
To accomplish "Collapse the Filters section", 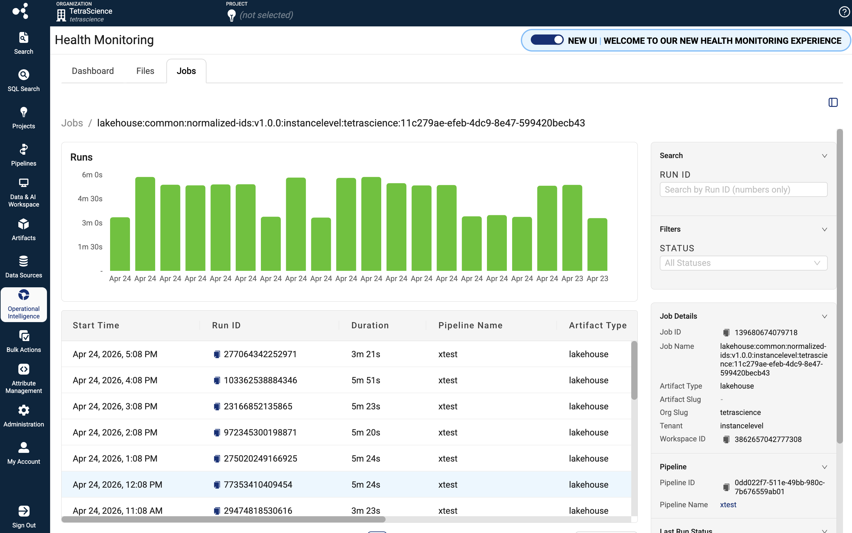I will [824, 230].
